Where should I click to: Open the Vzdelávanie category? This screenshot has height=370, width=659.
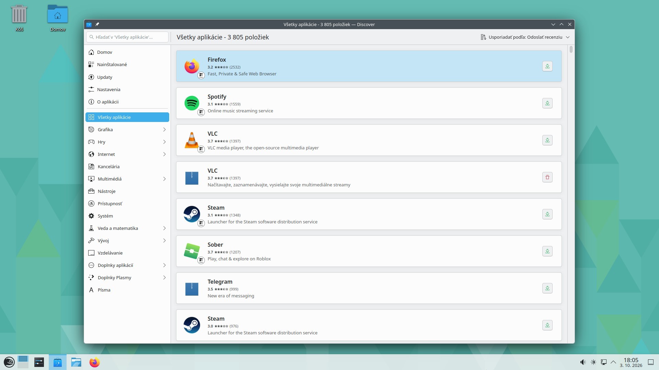[127, 253]
